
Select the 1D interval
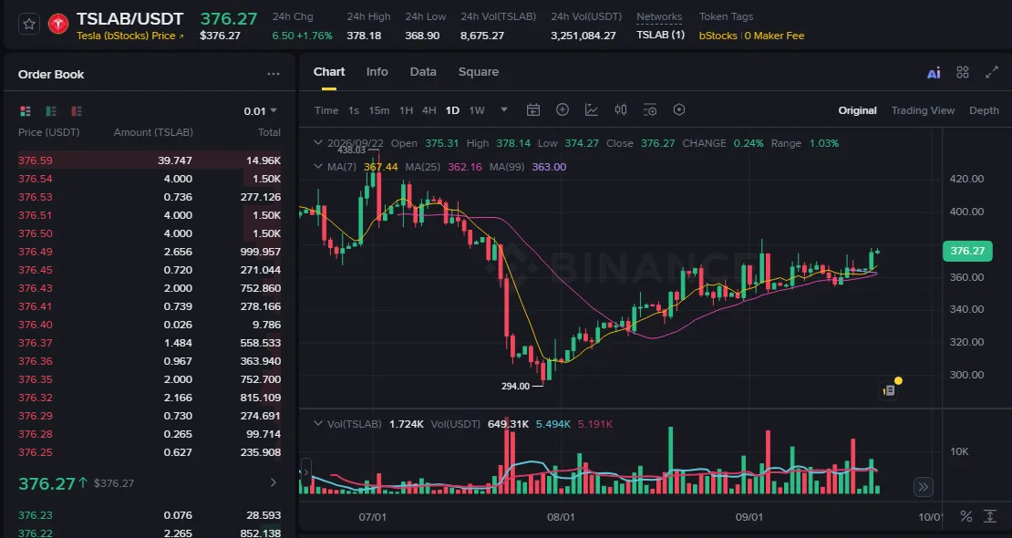tap(452, 110)
